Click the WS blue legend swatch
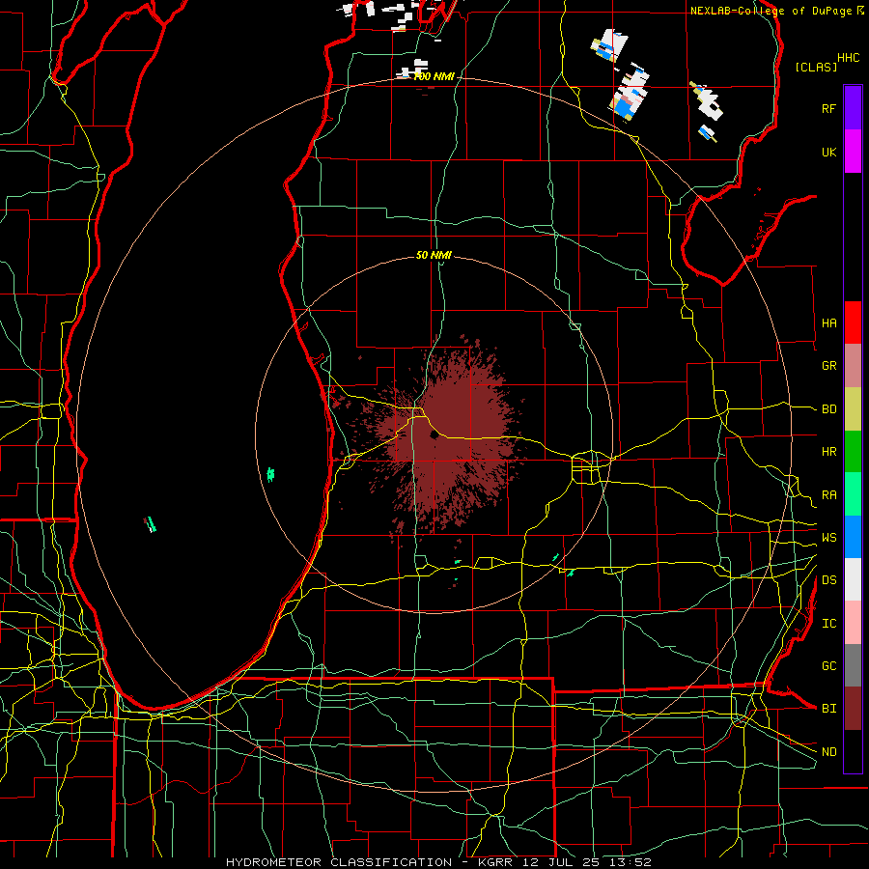869x869 pixels. click(x=853, y=537)
